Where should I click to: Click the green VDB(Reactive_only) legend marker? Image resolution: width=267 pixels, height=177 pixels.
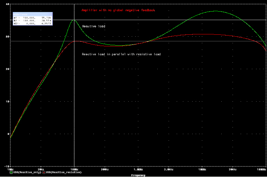pyautogui.click(x=11, y=172)
